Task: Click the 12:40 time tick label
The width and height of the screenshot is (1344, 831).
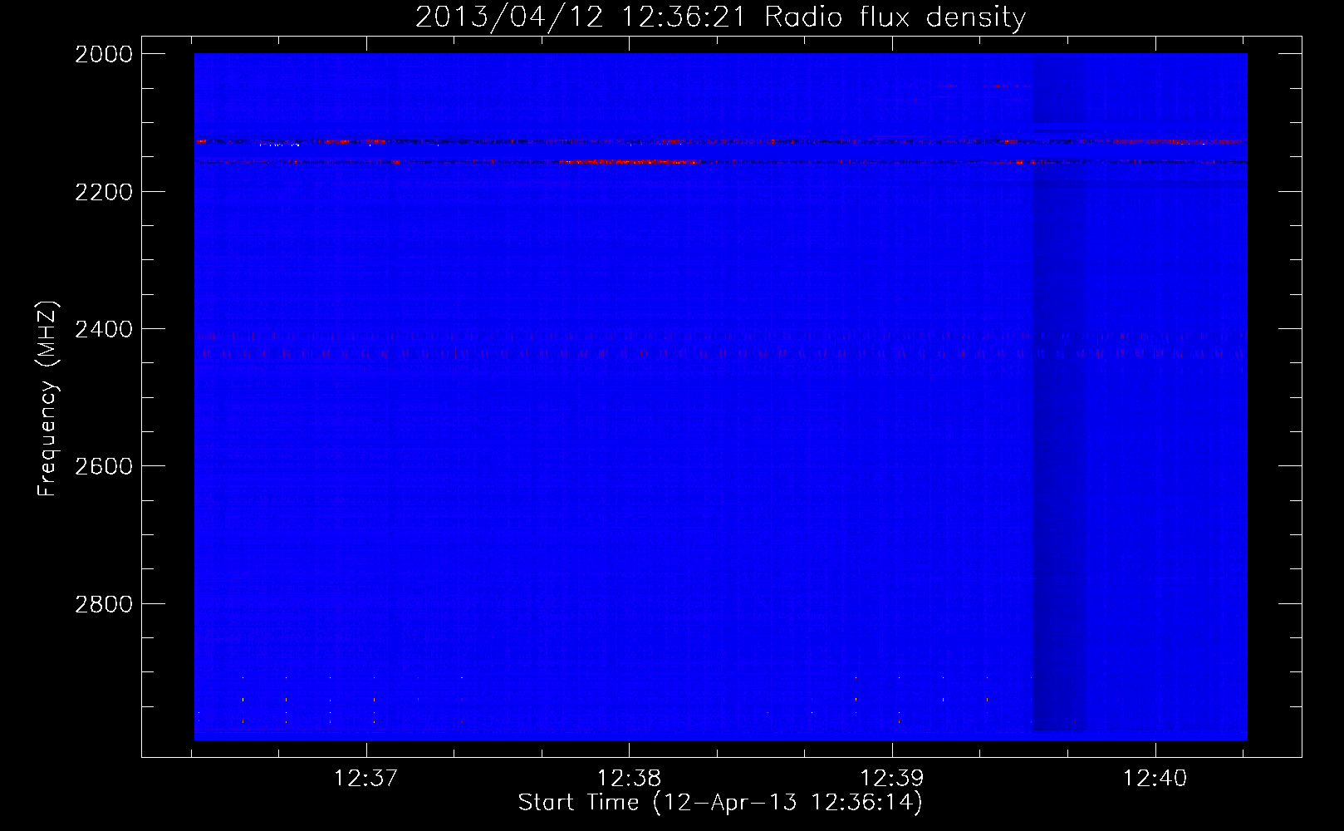Action: (x=1155, y=779)
